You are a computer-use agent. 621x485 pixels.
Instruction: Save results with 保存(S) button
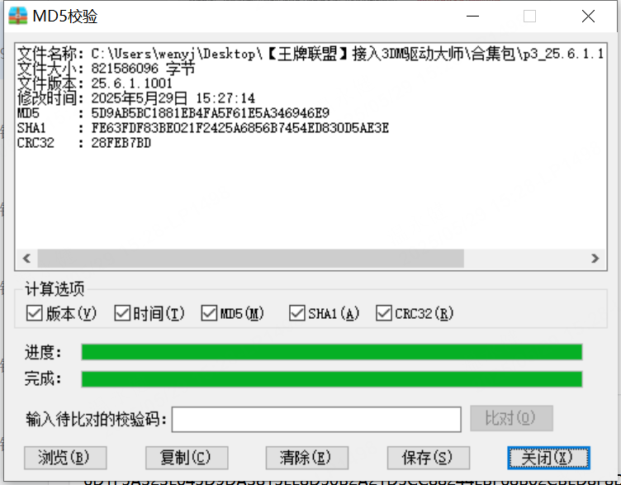(x=429, y=458)
